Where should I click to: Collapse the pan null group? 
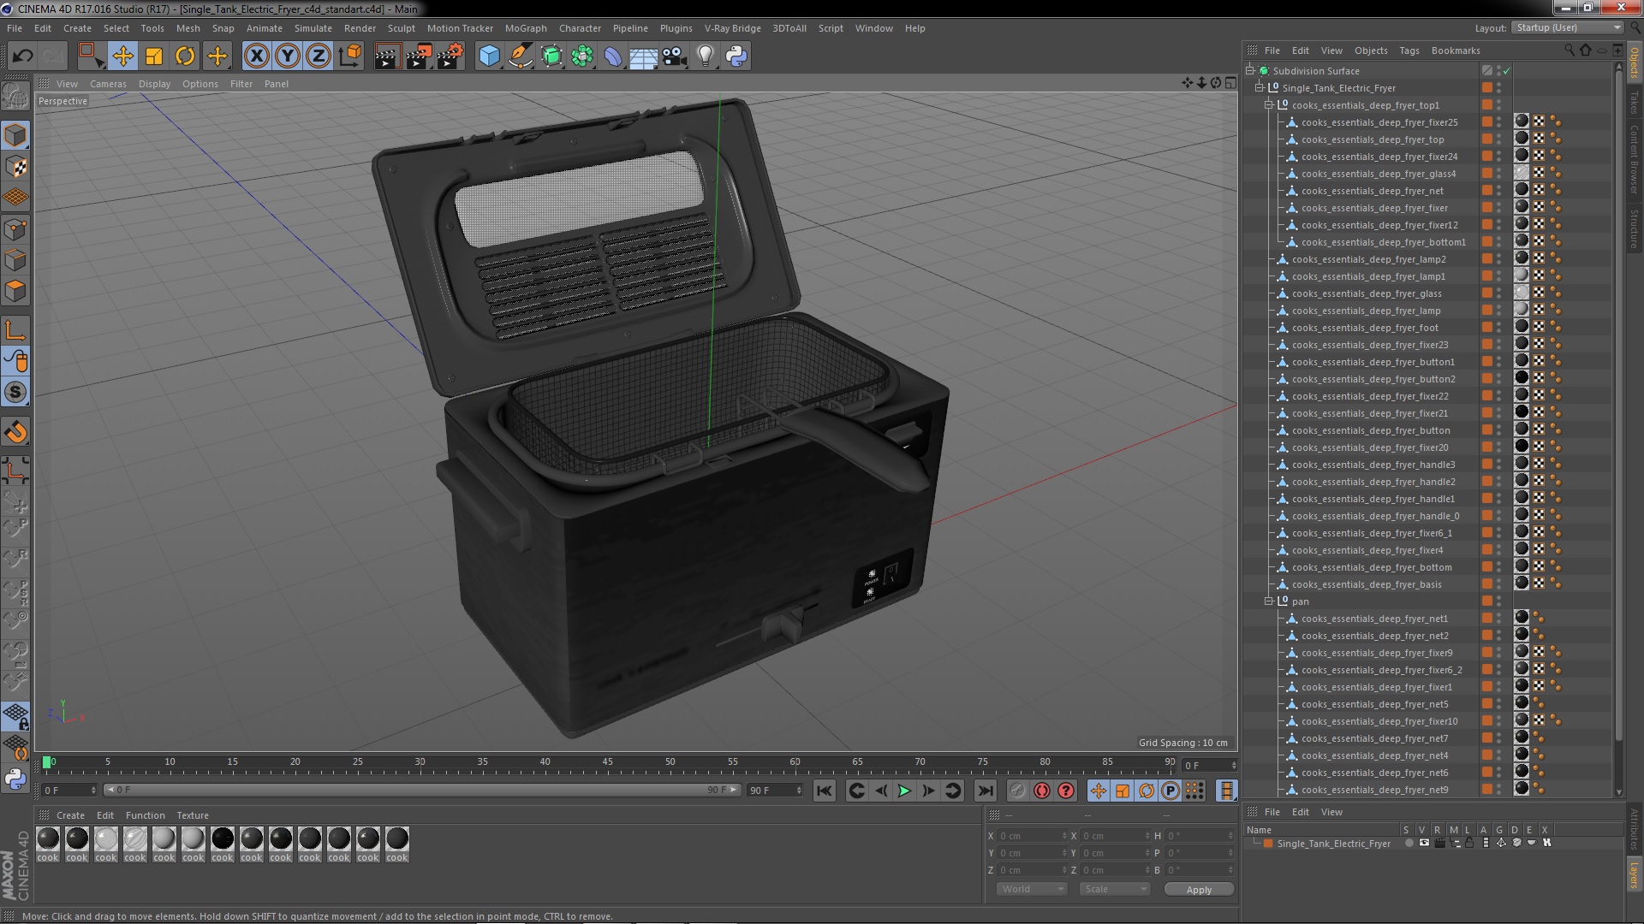pyautogui.click(x=1269, y=601)
